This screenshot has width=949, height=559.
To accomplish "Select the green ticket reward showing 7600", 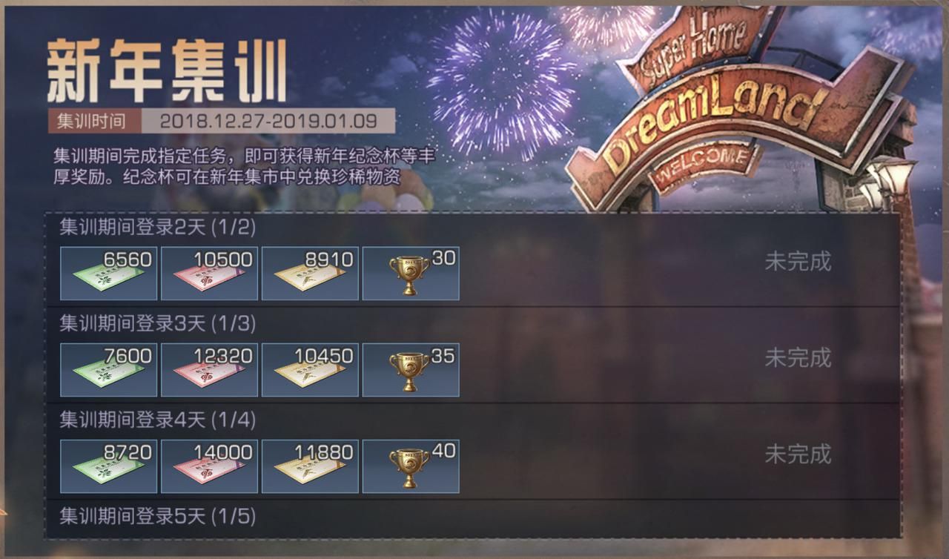I will coord(108,370).
